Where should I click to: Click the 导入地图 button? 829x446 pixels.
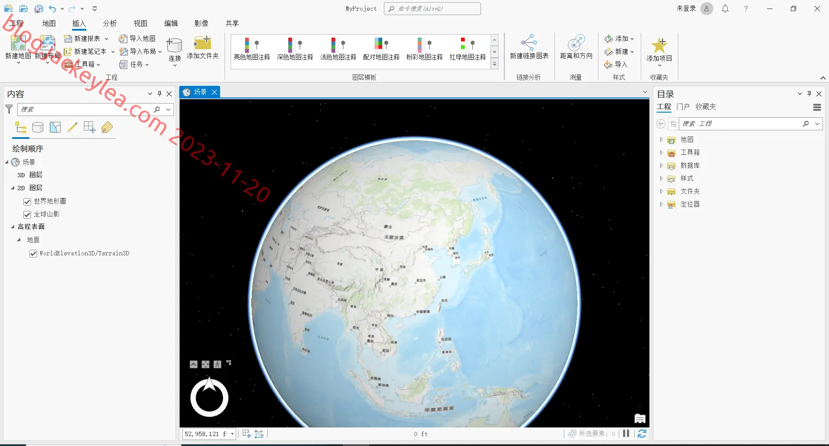(x=137, y=38)
